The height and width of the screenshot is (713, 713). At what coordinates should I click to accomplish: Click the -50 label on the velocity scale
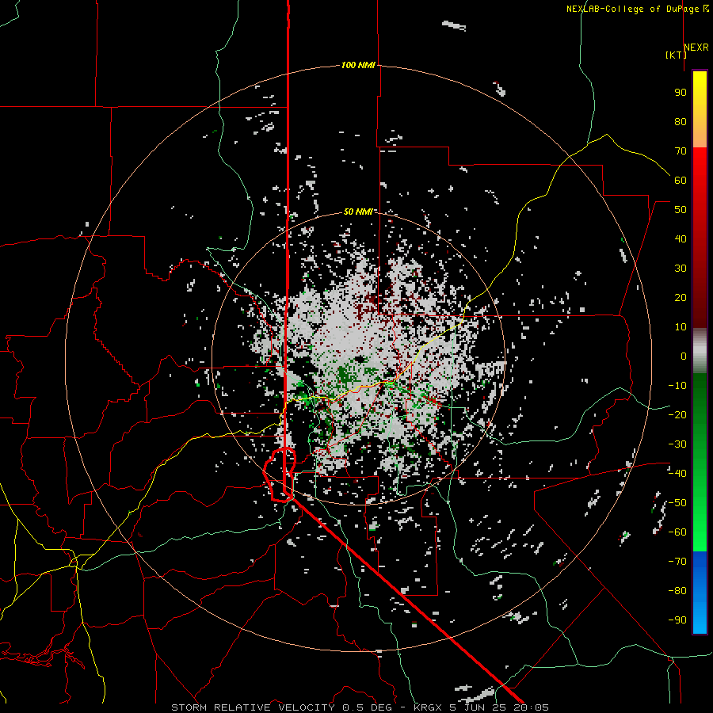coord(677,503)
